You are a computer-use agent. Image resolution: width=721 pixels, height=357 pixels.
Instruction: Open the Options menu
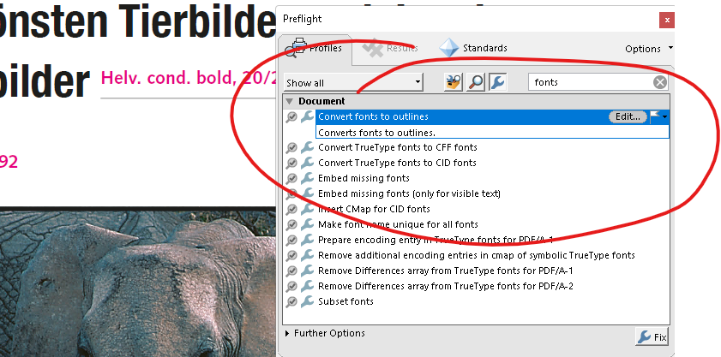point(648,49)
